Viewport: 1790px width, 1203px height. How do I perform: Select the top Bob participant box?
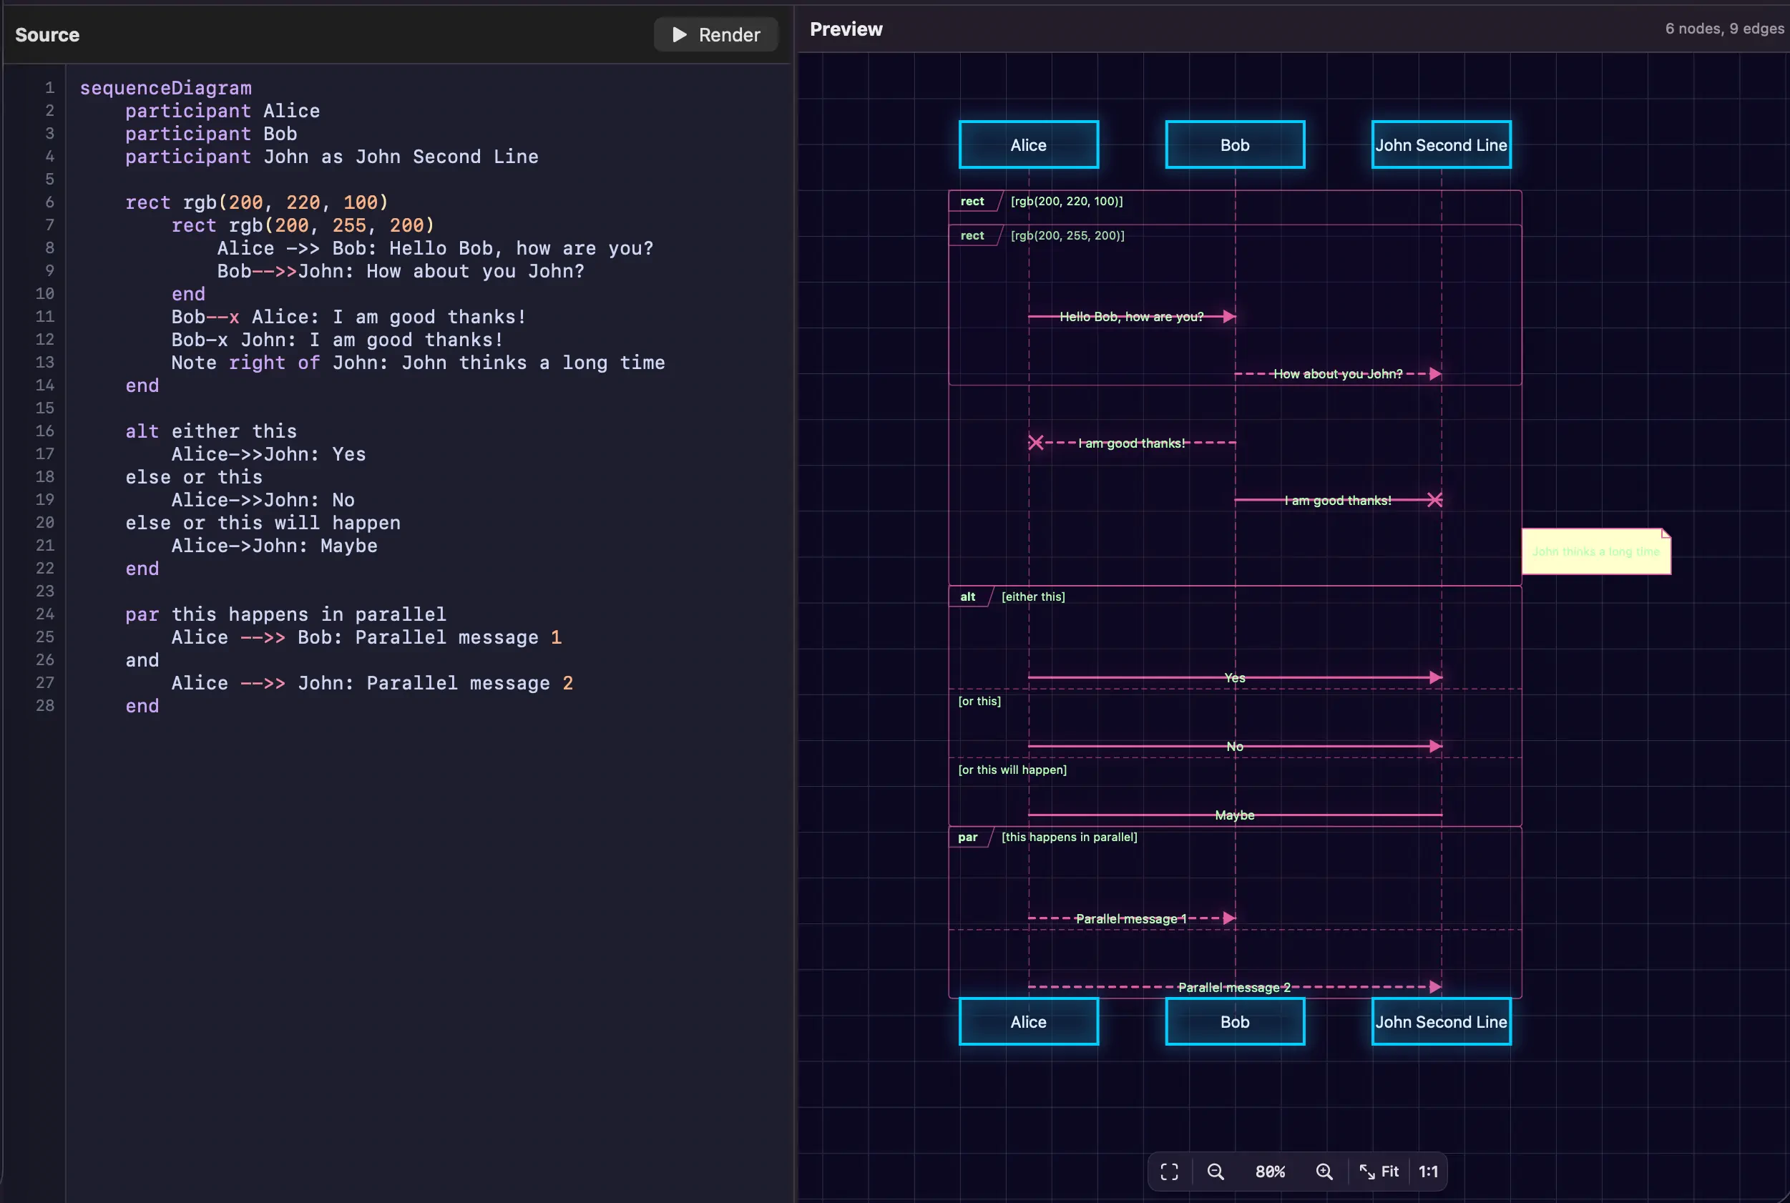pyautogui.click(x=1235, y=144)
